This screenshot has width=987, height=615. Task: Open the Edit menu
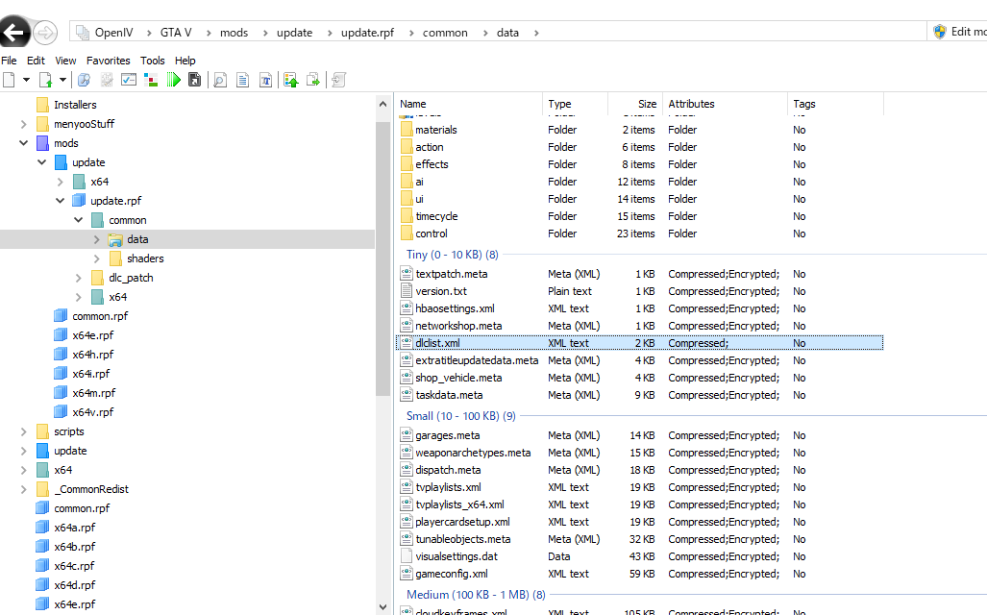(36, 61)
